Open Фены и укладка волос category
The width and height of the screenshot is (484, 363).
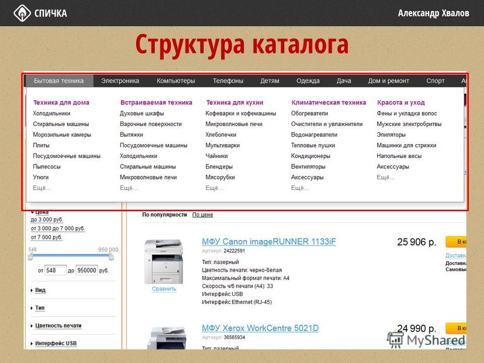point(407,113)
